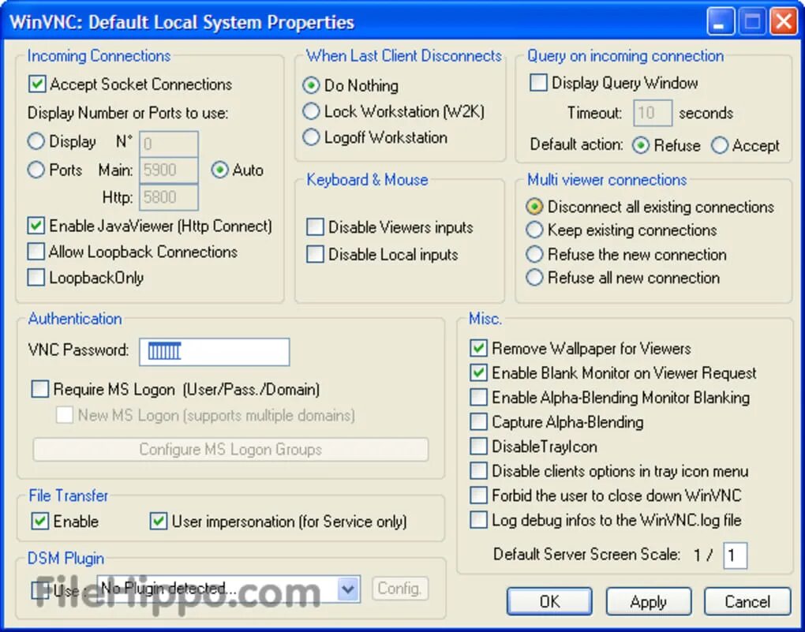This screenshot has height=632, width=805.
Task: Minimize the WinVNC properties window
Action: pyautogui.click(x=720, y=22)
